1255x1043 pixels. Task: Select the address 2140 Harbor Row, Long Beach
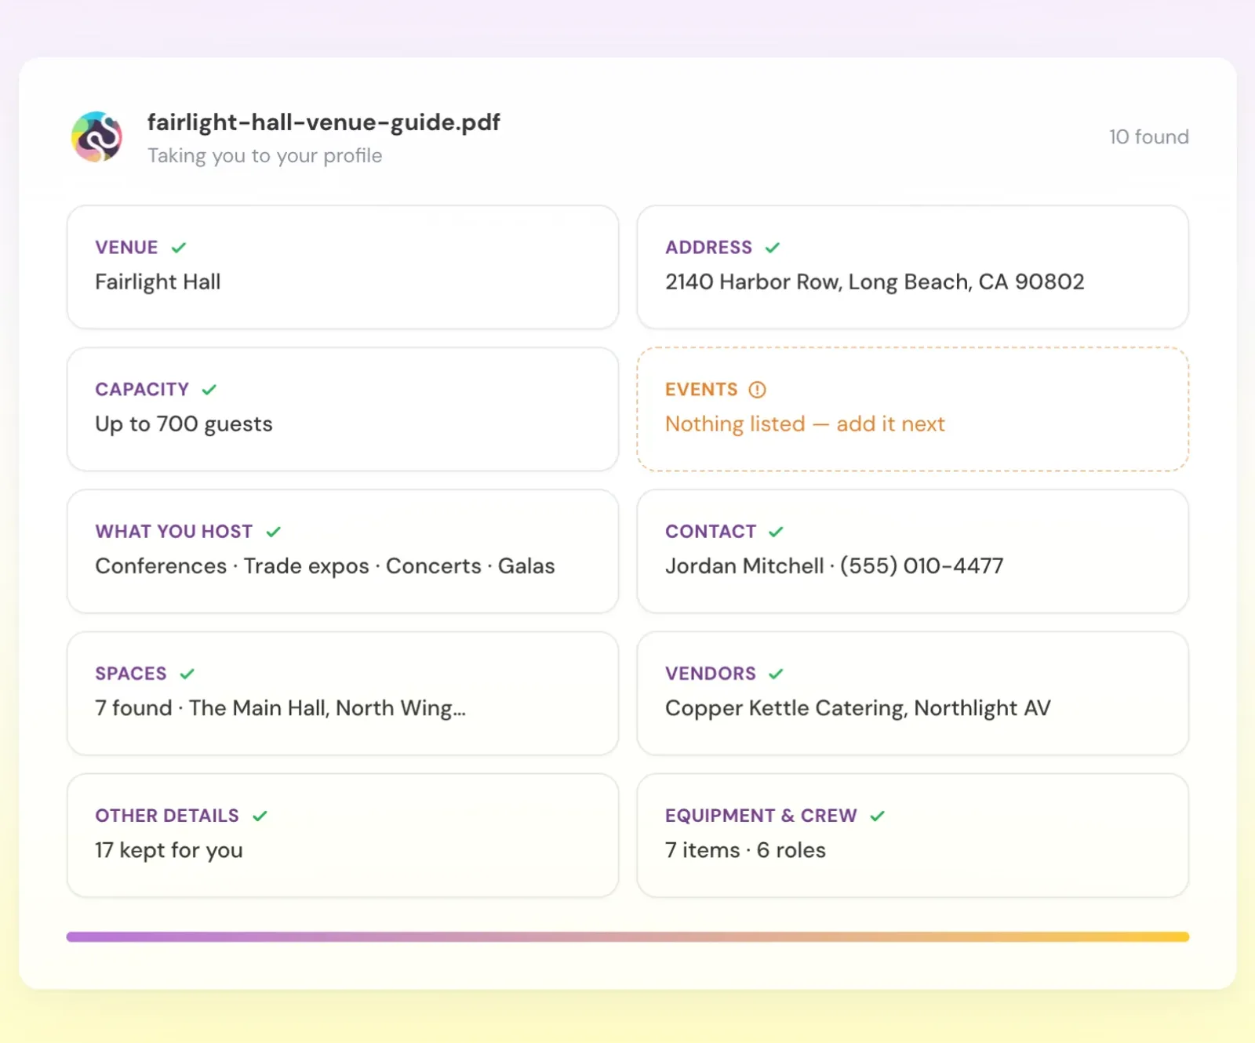click(875, 282)
